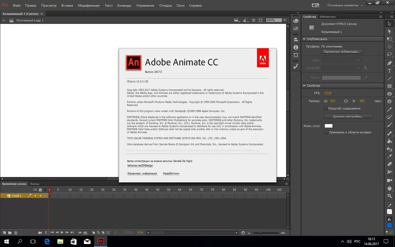Select the Ink Bottle tool
395x247 pixels.
(x=390, y=149)
